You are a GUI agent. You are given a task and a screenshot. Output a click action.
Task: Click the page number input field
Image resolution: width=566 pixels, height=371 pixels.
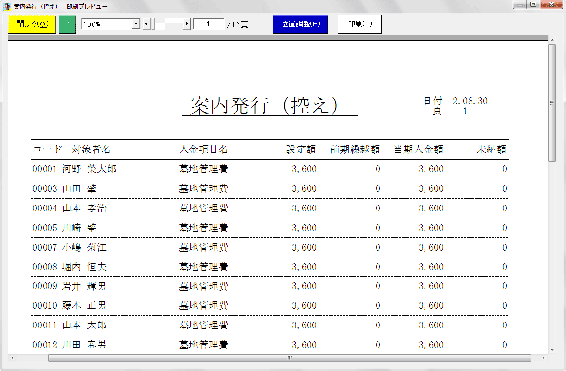tap(209, 23)
